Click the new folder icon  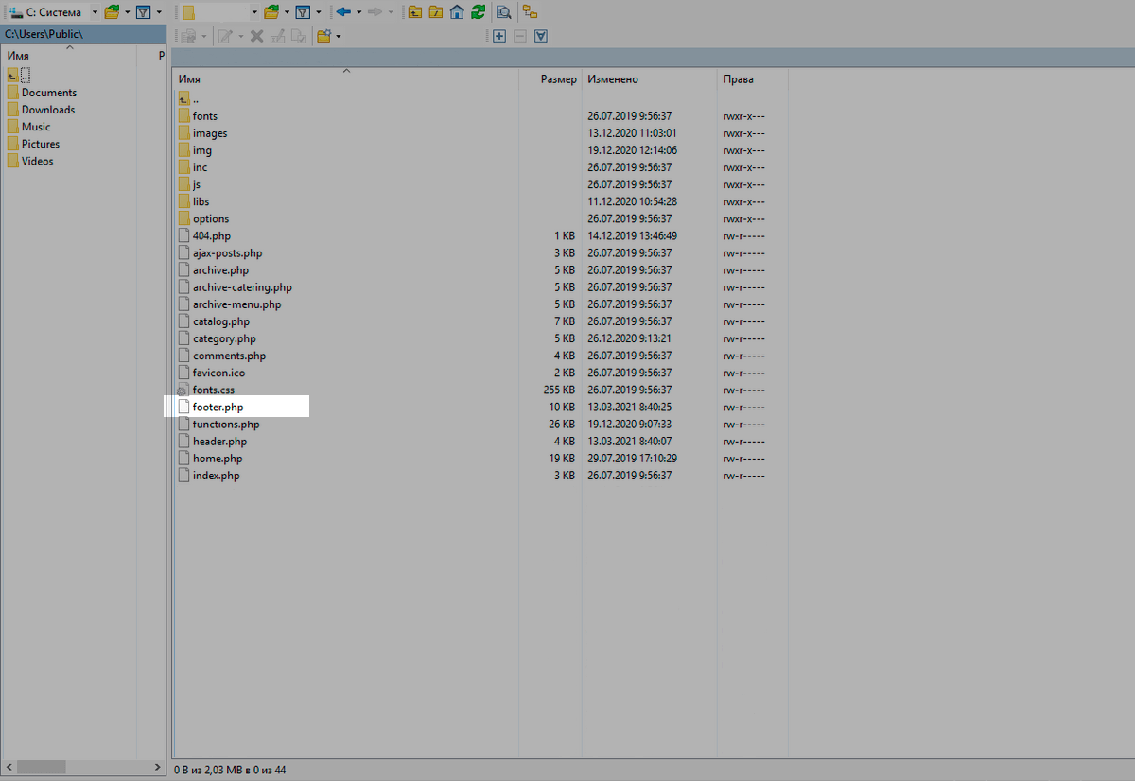click(324, 36)
